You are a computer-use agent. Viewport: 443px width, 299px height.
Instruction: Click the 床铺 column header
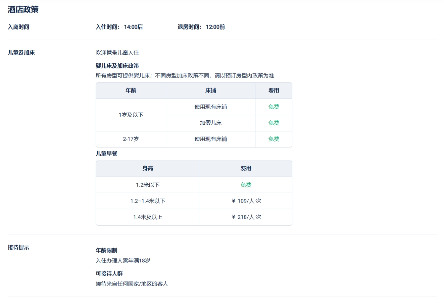(210, 91)
